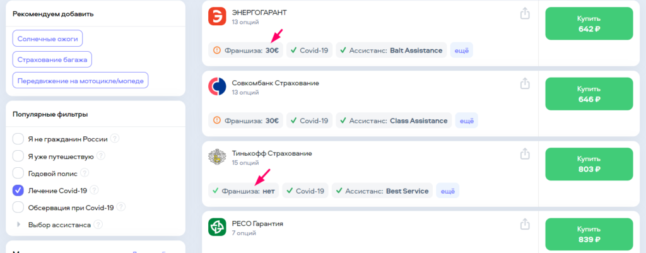Screen dimensions: 646x253
Task: Show more options ещё for Тинькофф Страхование
Action: click(447, 191)
